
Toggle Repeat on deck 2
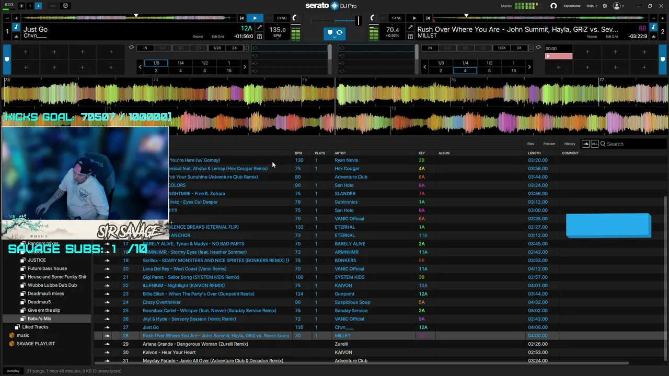(x=592, y=37)
